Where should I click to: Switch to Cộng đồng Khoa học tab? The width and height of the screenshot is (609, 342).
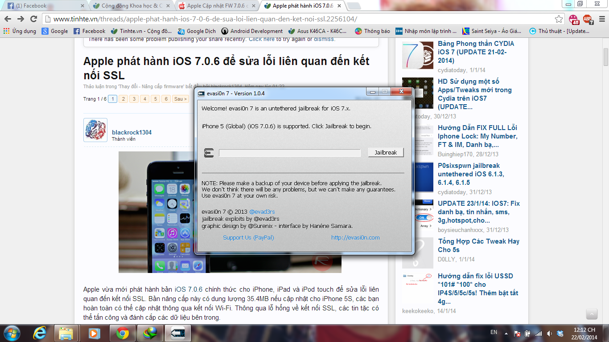coord(129,6)
